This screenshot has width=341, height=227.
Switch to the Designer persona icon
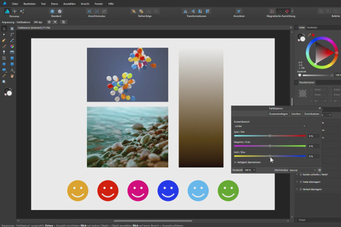click(x=7, y=11)
